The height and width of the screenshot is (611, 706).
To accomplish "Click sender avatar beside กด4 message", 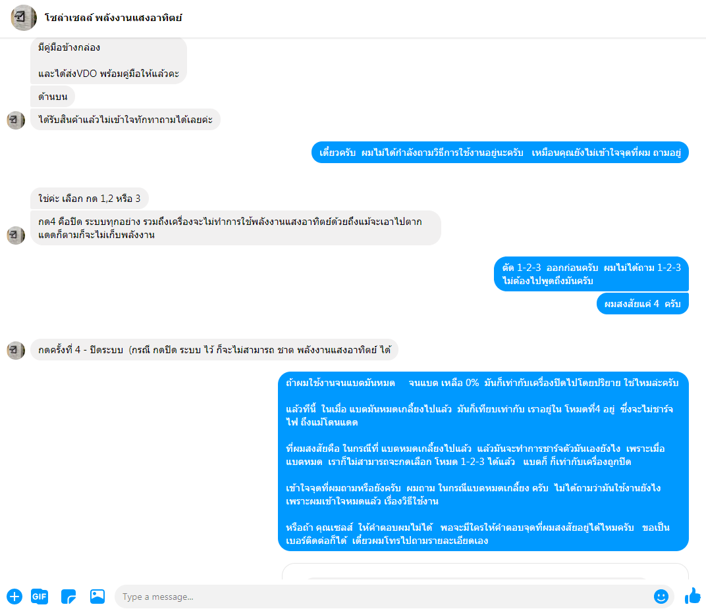I will 16,235.
